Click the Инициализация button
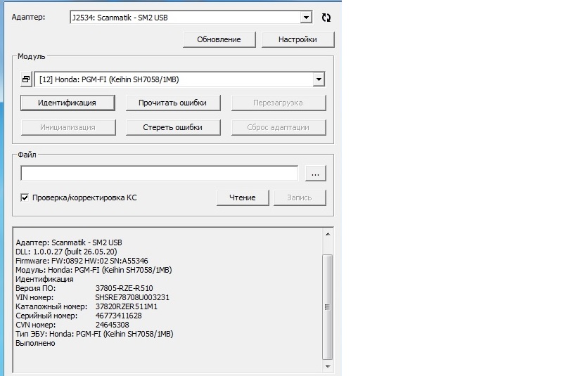Viewport: 576px width, 376px height. pyautogui.click(x=68, y=127)
